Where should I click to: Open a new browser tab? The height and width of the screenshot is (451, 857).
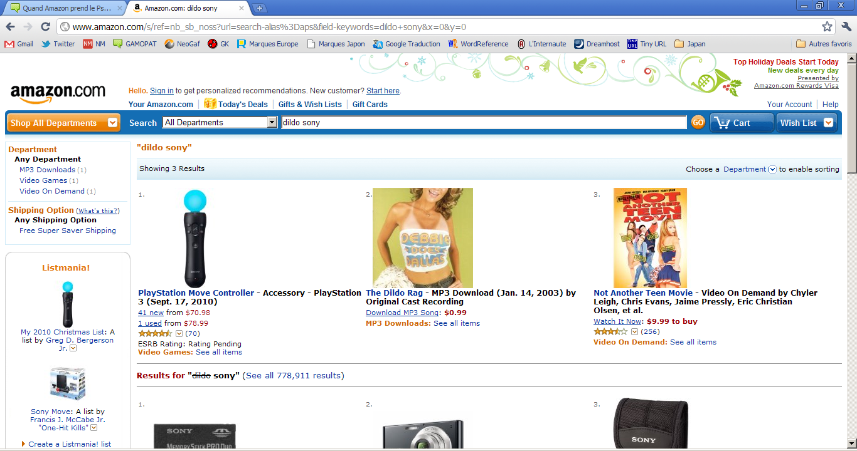click(260, 8)
